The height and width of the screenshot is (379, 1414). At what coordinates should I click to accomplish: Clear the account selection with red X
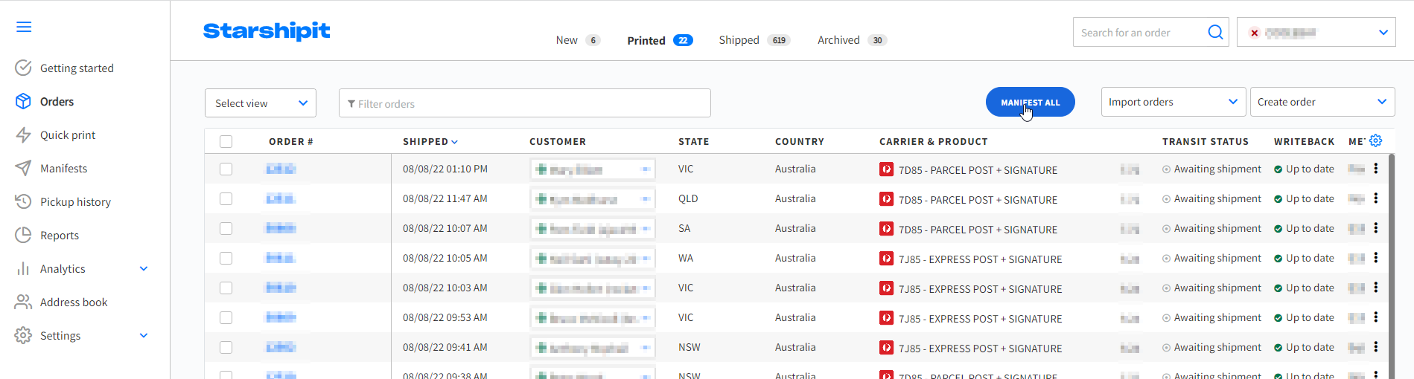1255,33
